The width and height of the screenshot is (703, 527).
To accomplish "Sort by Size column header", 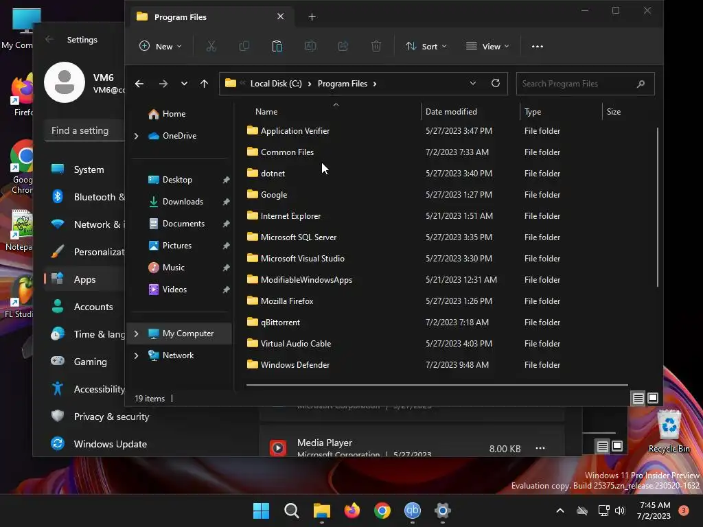I will (613, 112).
